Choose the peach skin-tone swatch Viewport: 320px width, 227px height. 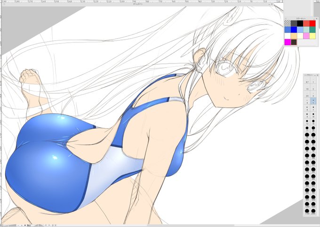(294, 36)
